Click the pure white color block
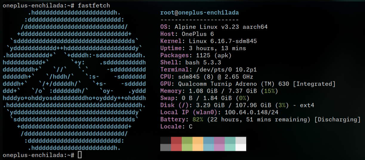The height and width of the screenshot is (160, 365). tap(241, 148)
